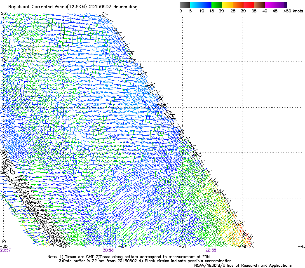The height and width of the screenshot is (268, 305).
Task: Click the '20:58' time stamp nearest the -51 label
Action: pyautogui.click(x=211, y=250)
